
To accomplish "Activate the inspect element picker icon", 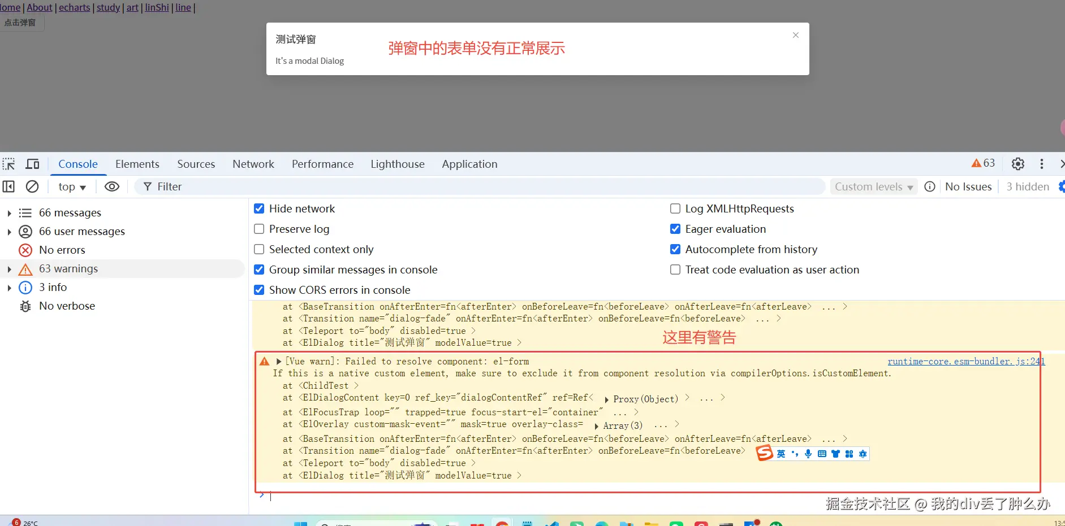I will (9, 164).
